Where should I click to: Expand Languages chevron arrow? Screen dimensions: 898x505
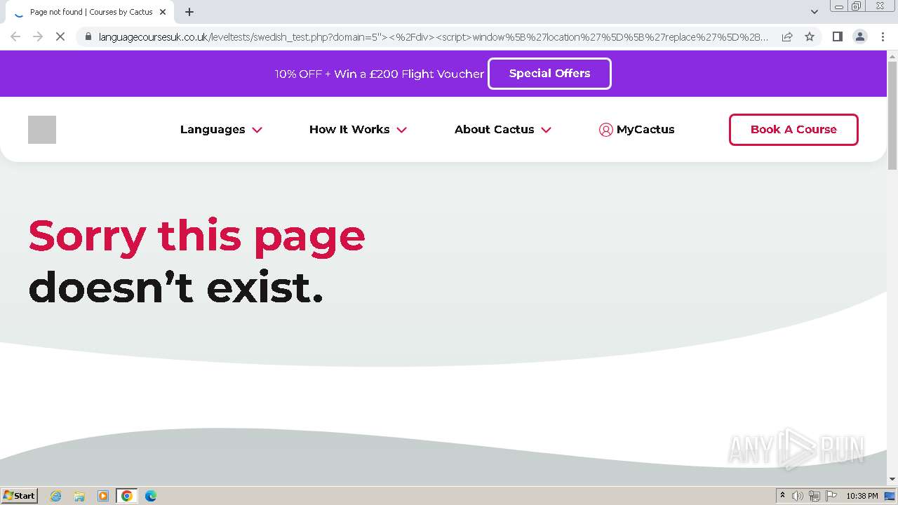pyautogui.click(x=257, y=130)
